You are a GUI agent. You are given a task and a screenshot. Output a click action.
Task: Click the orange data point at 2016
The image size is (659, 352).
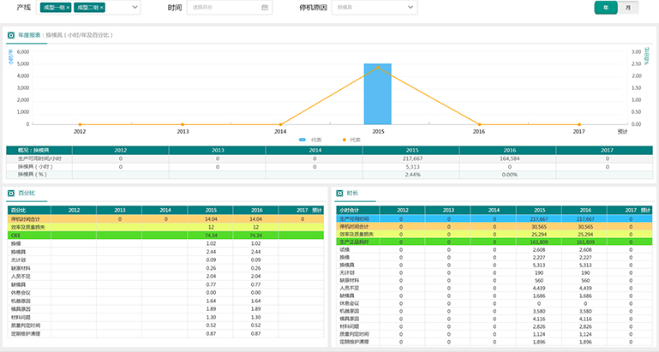click(x=478, y=124)
